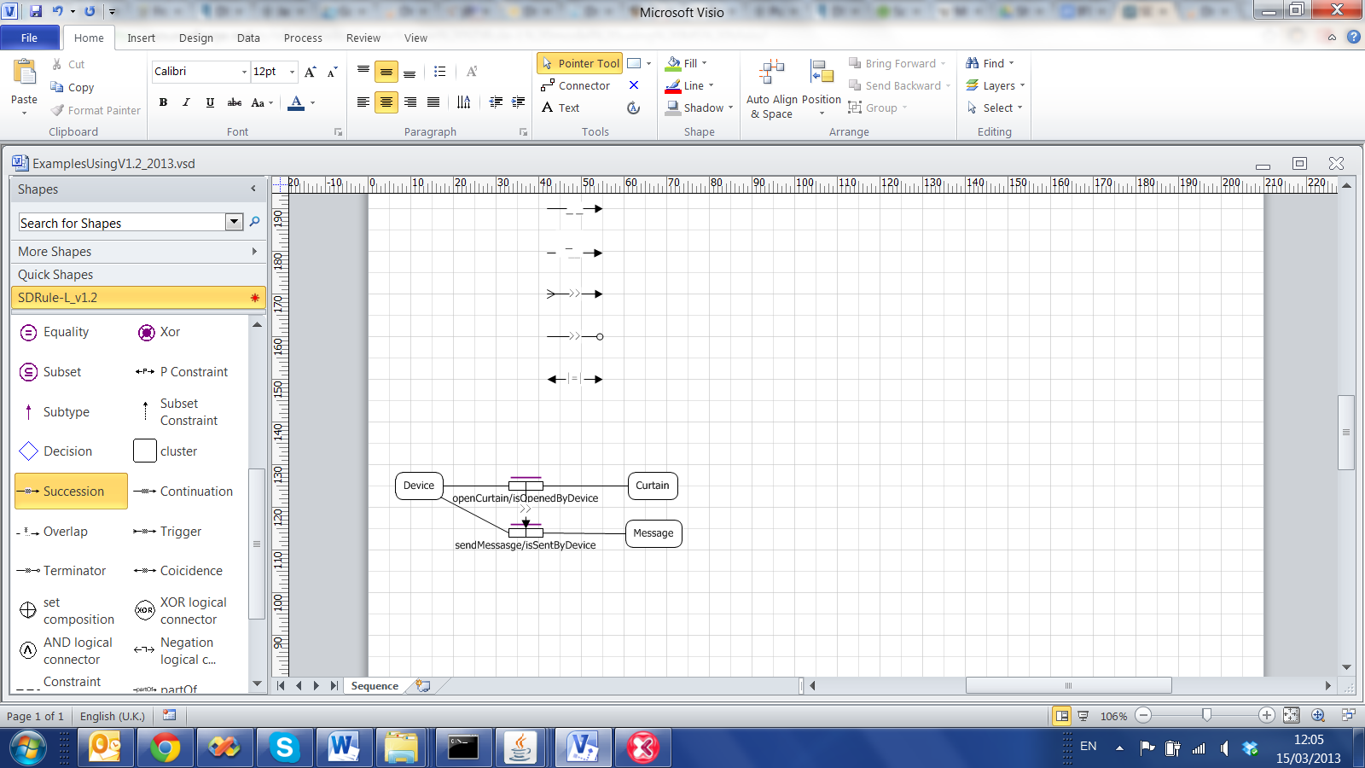Click the Undo icon in quick access toolbar
Screen dimensions: 1365x768
pos(57,11)
